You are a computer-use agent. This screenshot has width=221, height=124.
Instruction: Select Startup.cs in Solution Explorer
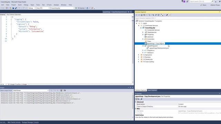click(151, 53)
